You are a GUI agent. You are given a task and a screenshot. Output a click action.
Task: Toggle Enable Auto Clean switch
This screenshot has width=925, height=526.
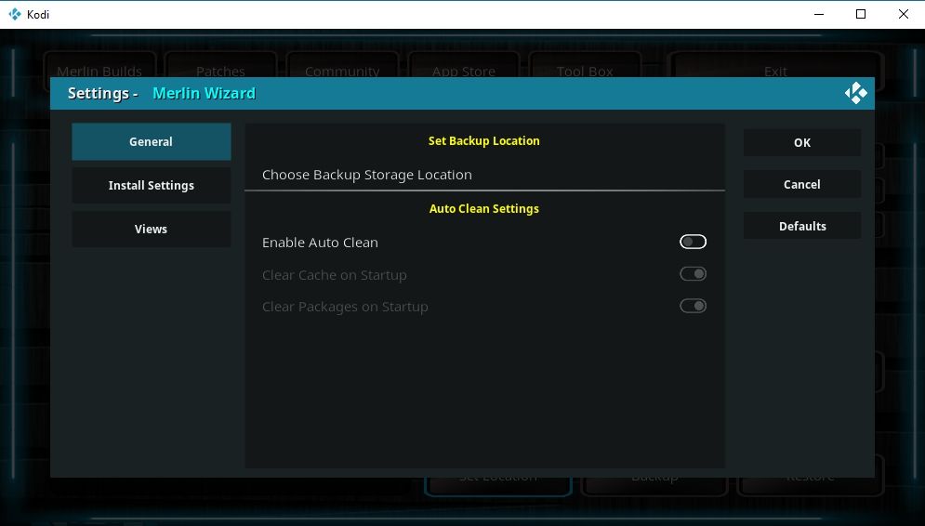tap(693, 242)
